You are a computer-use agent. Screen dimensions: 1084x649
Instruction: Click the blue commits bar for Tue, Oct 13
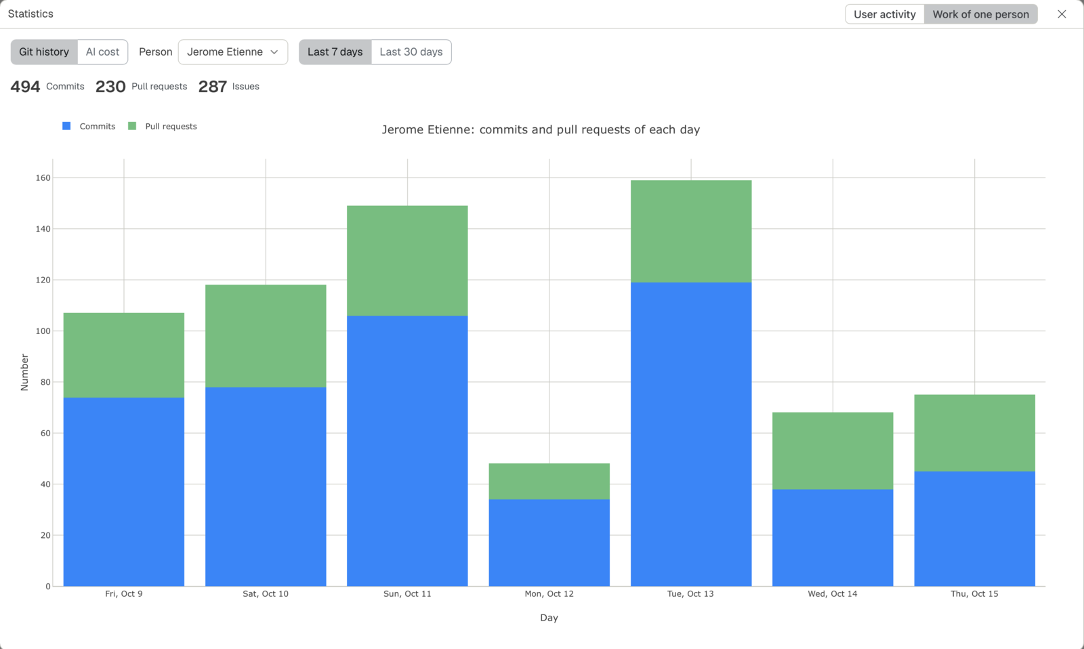691,434
